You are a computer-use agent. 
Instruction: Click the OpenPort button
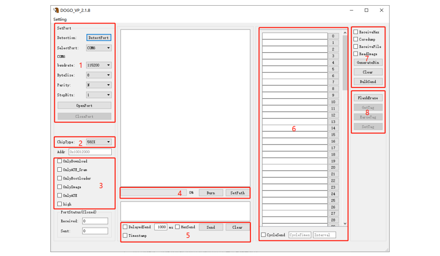pos(84,106)
